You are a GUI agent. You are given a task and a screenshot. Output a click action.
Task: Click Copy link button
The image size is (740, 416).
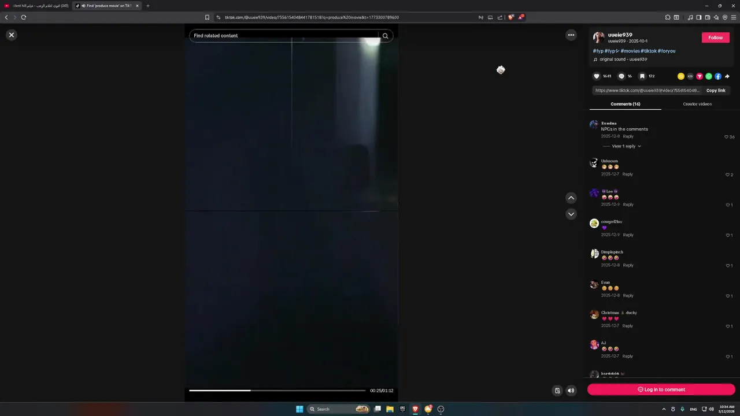[716, 90]
